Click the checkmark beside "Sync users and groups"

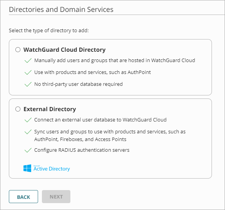[x=28, y=132]
